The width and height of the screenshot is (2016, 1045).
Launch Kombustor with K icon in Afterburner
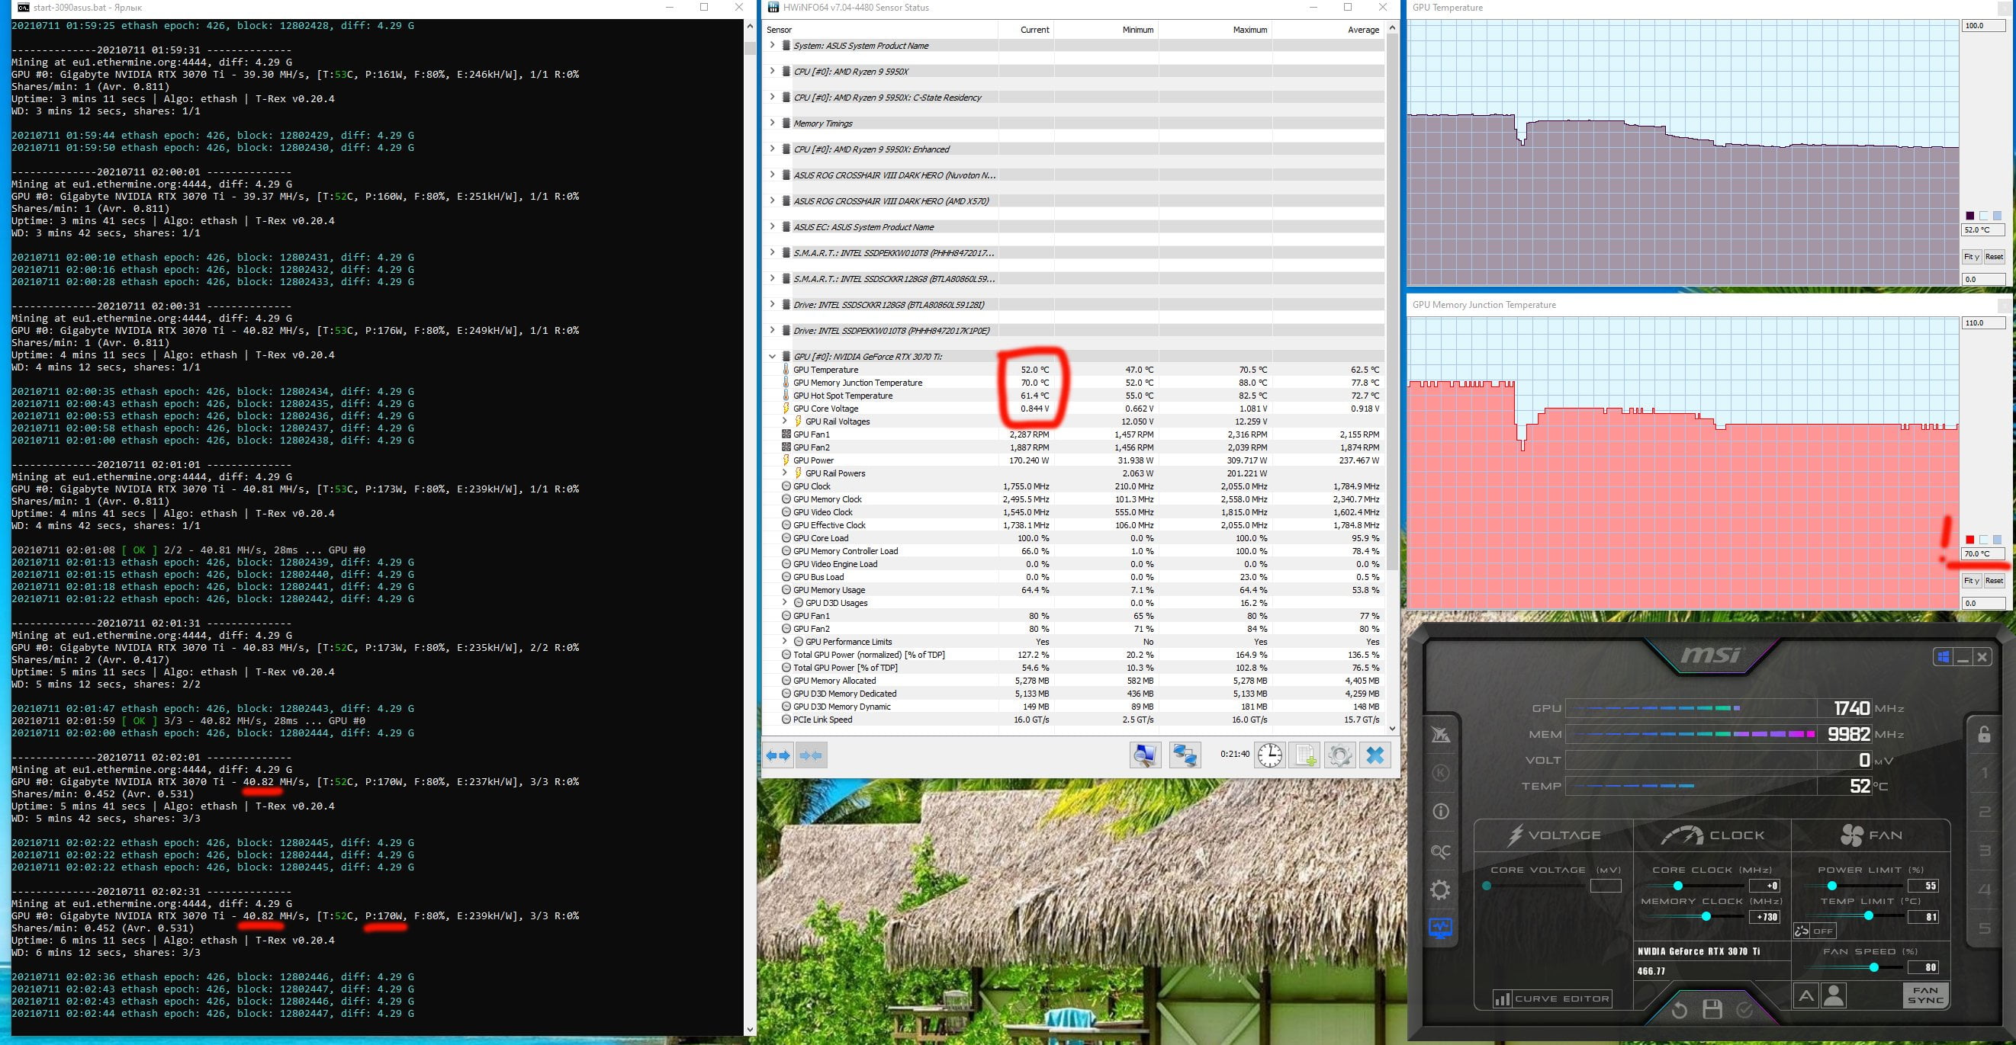[1440, 774]
